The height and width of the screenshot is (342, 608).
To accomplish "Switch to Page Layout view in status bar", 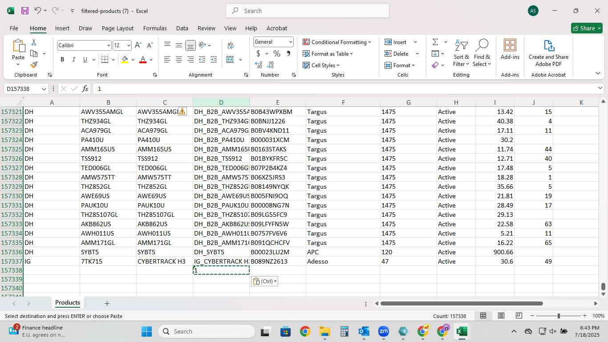I will click(501, 316).
